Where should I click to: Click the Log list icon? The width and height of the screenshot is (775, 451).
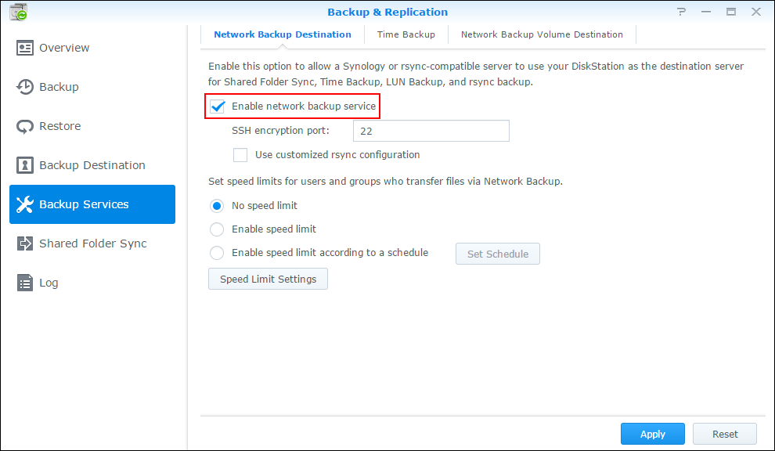pyautogui.click(x=25, y=283)
